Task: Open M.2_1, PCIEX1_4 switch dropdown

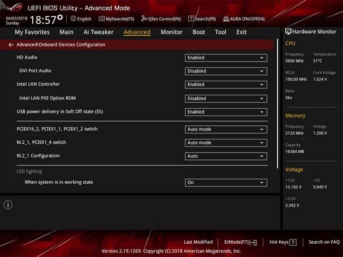Action: 226,143
